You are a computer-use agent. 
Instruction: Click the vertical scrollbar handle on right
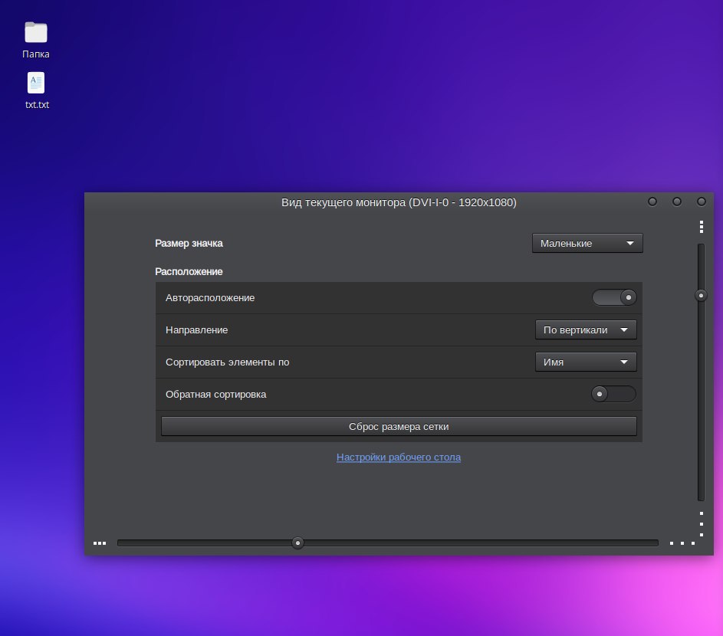(x=701, y=296)
